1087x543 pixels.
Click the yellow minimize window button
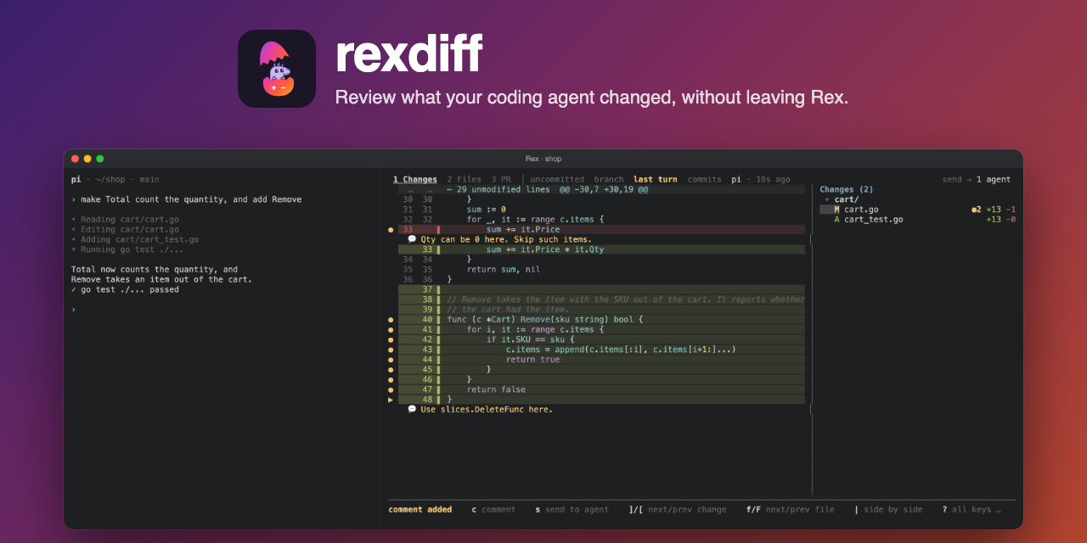tap(87, 159)
